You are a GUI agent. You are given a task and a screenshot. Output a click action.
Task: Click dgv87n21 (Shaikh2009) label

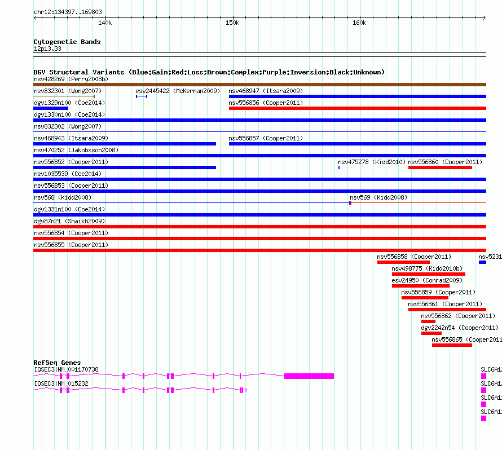coord(69,221)
